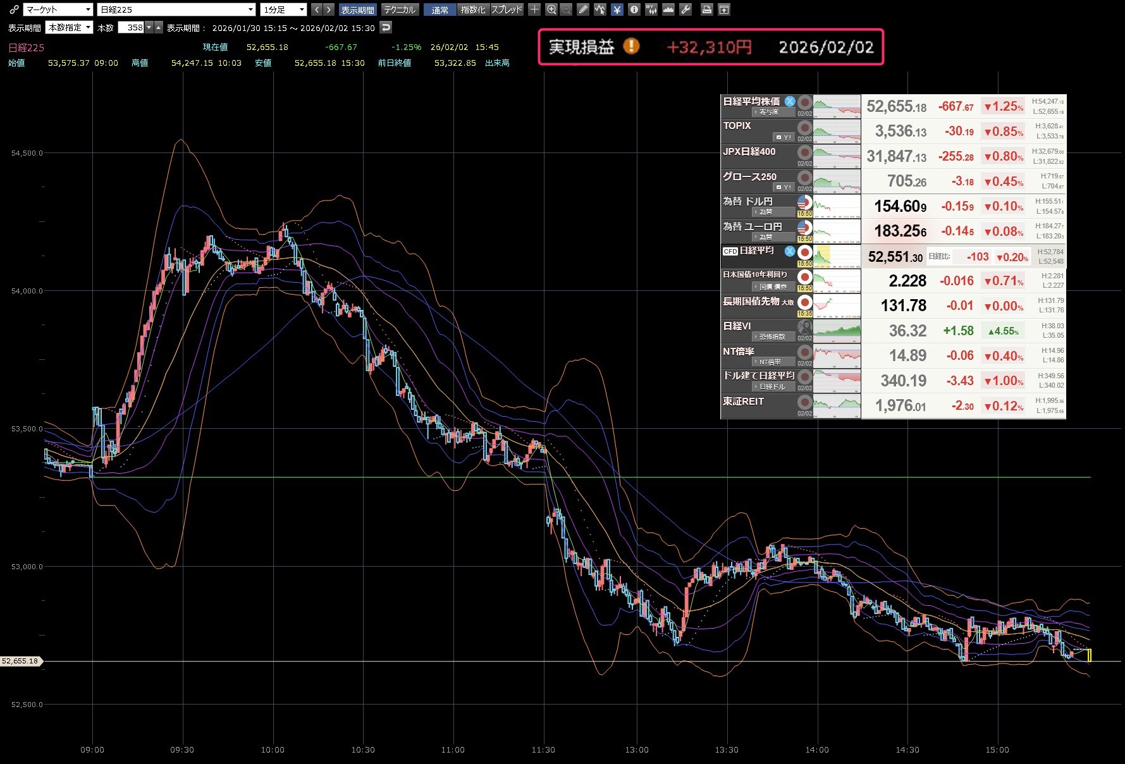The image size is (1125, 764).
Task: Switch chart to 指数化 mode
Action: click(473, 9)
